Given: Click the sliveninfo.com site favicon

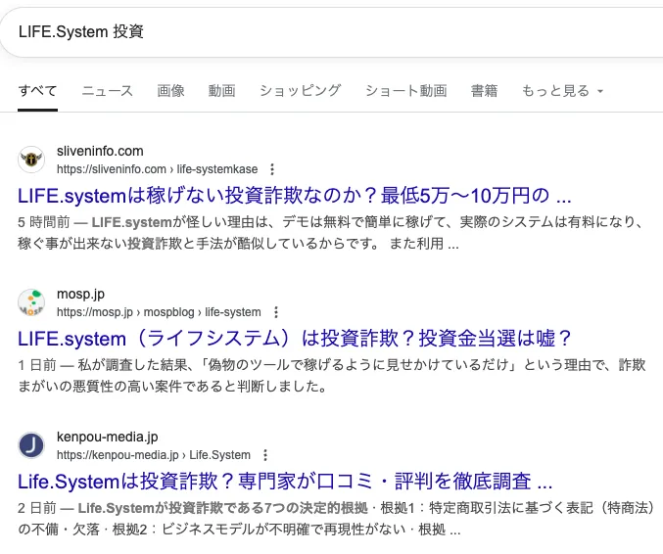Looking at the screenshot, I should pyautogui.click(x=31, y=160).
